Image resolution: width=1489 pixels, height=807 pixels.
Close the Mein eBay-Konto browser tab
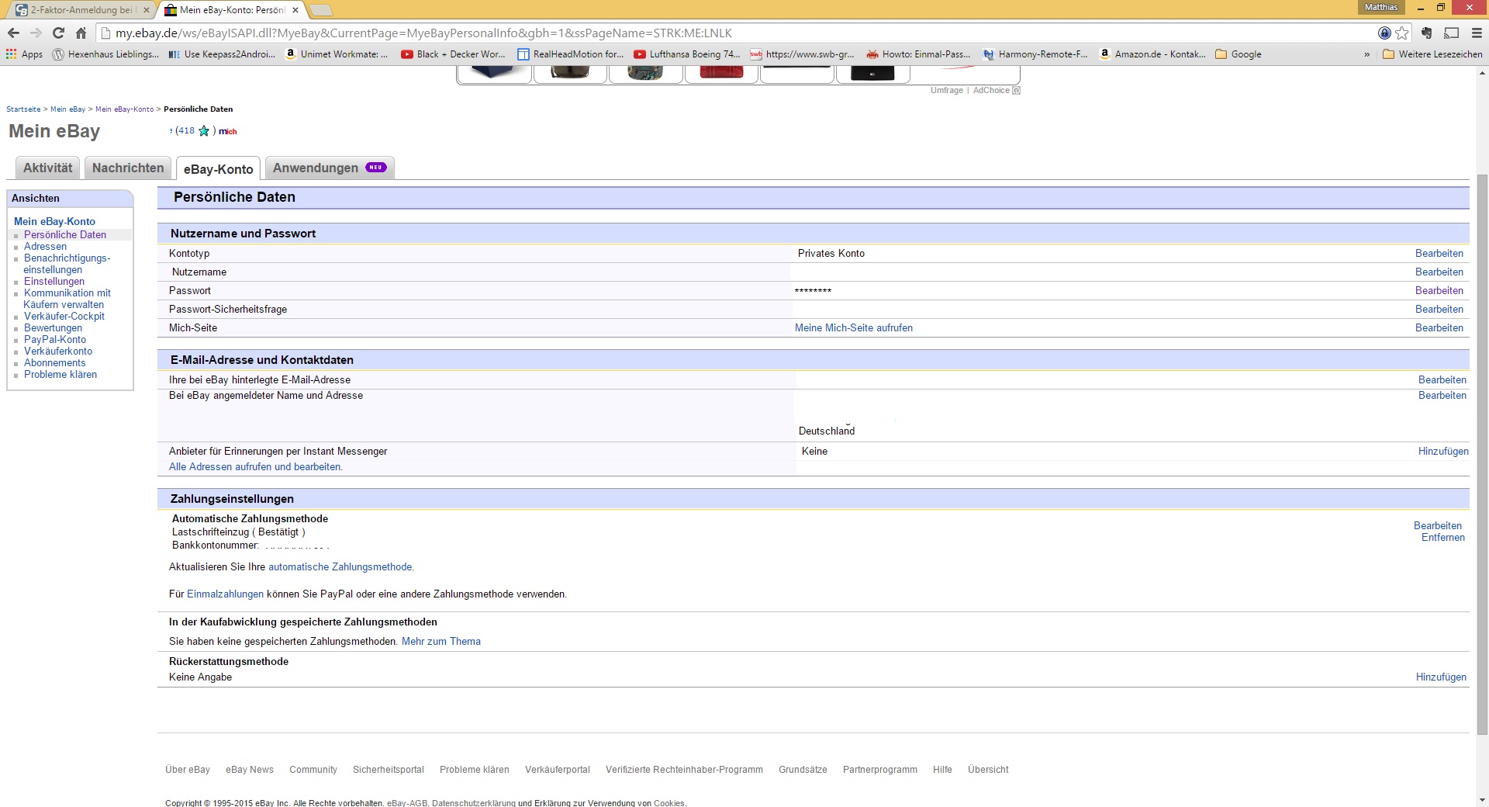click(295, 10)
